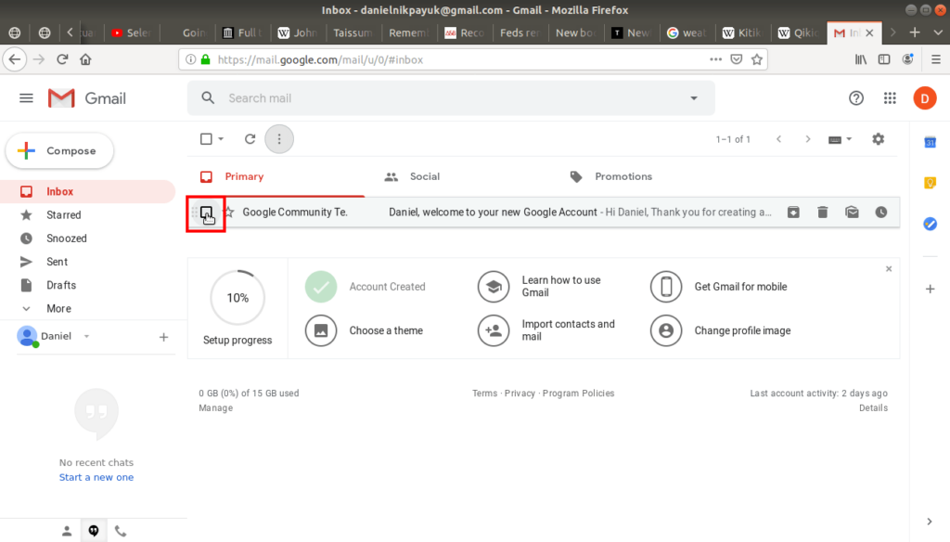This screenshot has width=950, height=542.
Task: Click the account activity Details link
Action: click(x=873, y=408)
